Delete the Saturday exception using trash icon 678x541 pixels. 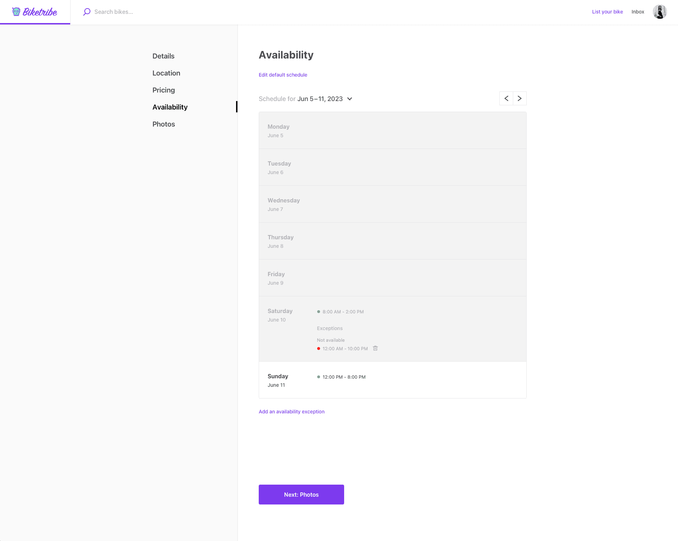tap(375, 348)
